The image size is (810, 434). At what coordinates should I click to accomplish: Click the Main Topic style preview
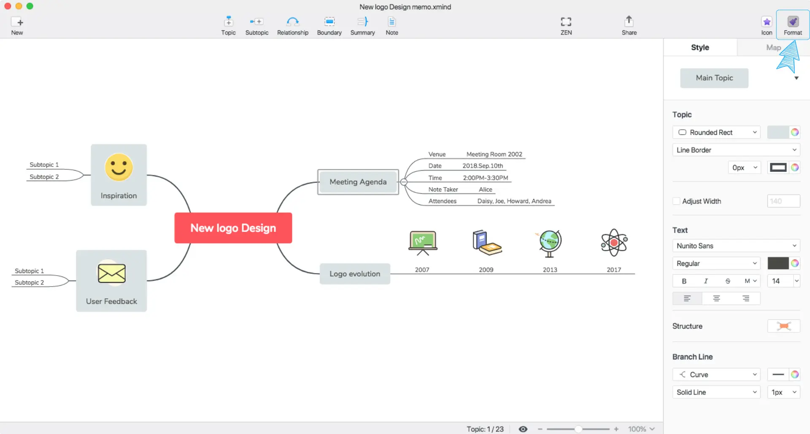point(714,78)
